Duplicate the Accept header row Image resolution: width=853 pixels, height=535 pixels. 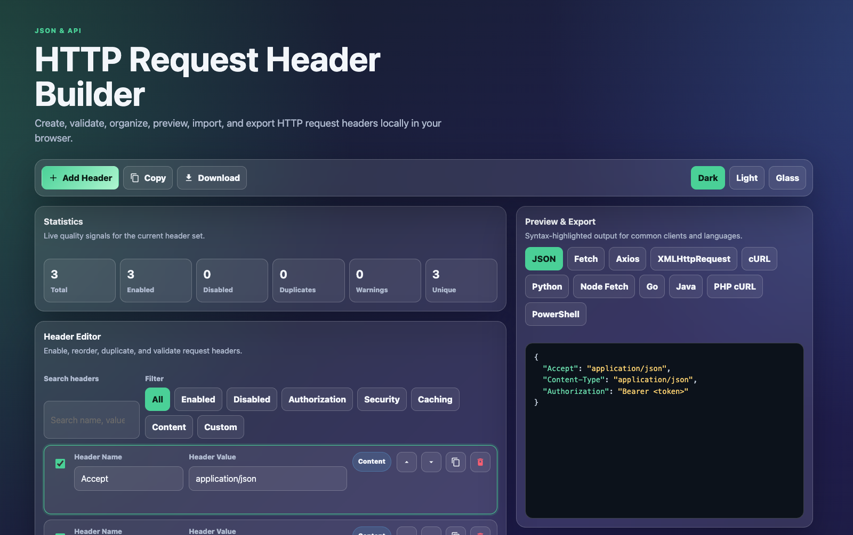(456, 462)
